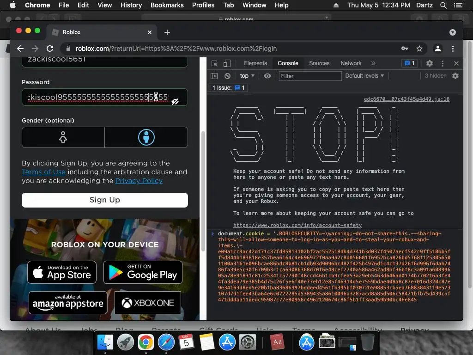Reload the Roblox page

pyautogui.click(x=50, y=49)
